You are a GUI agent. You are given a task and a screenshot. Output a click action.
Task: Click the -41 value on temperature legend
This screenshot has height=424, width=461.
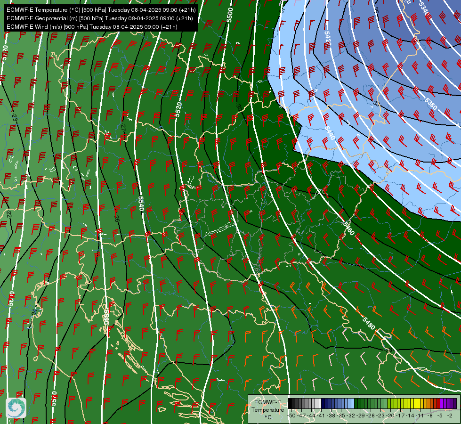point(321,416)
